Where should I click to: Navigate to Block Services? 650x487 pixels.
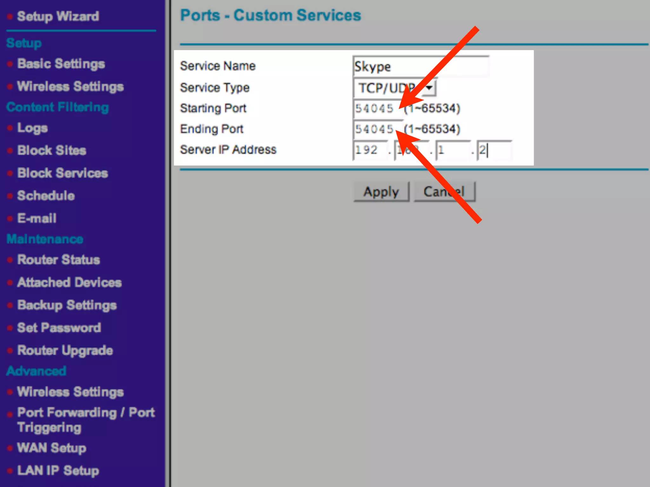tap(63, 173)
